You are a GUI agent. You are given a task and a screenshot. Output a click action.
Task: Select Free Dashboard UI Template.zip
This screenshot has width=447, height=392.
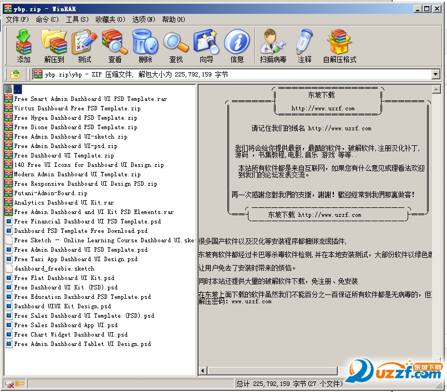coord(64,155)
